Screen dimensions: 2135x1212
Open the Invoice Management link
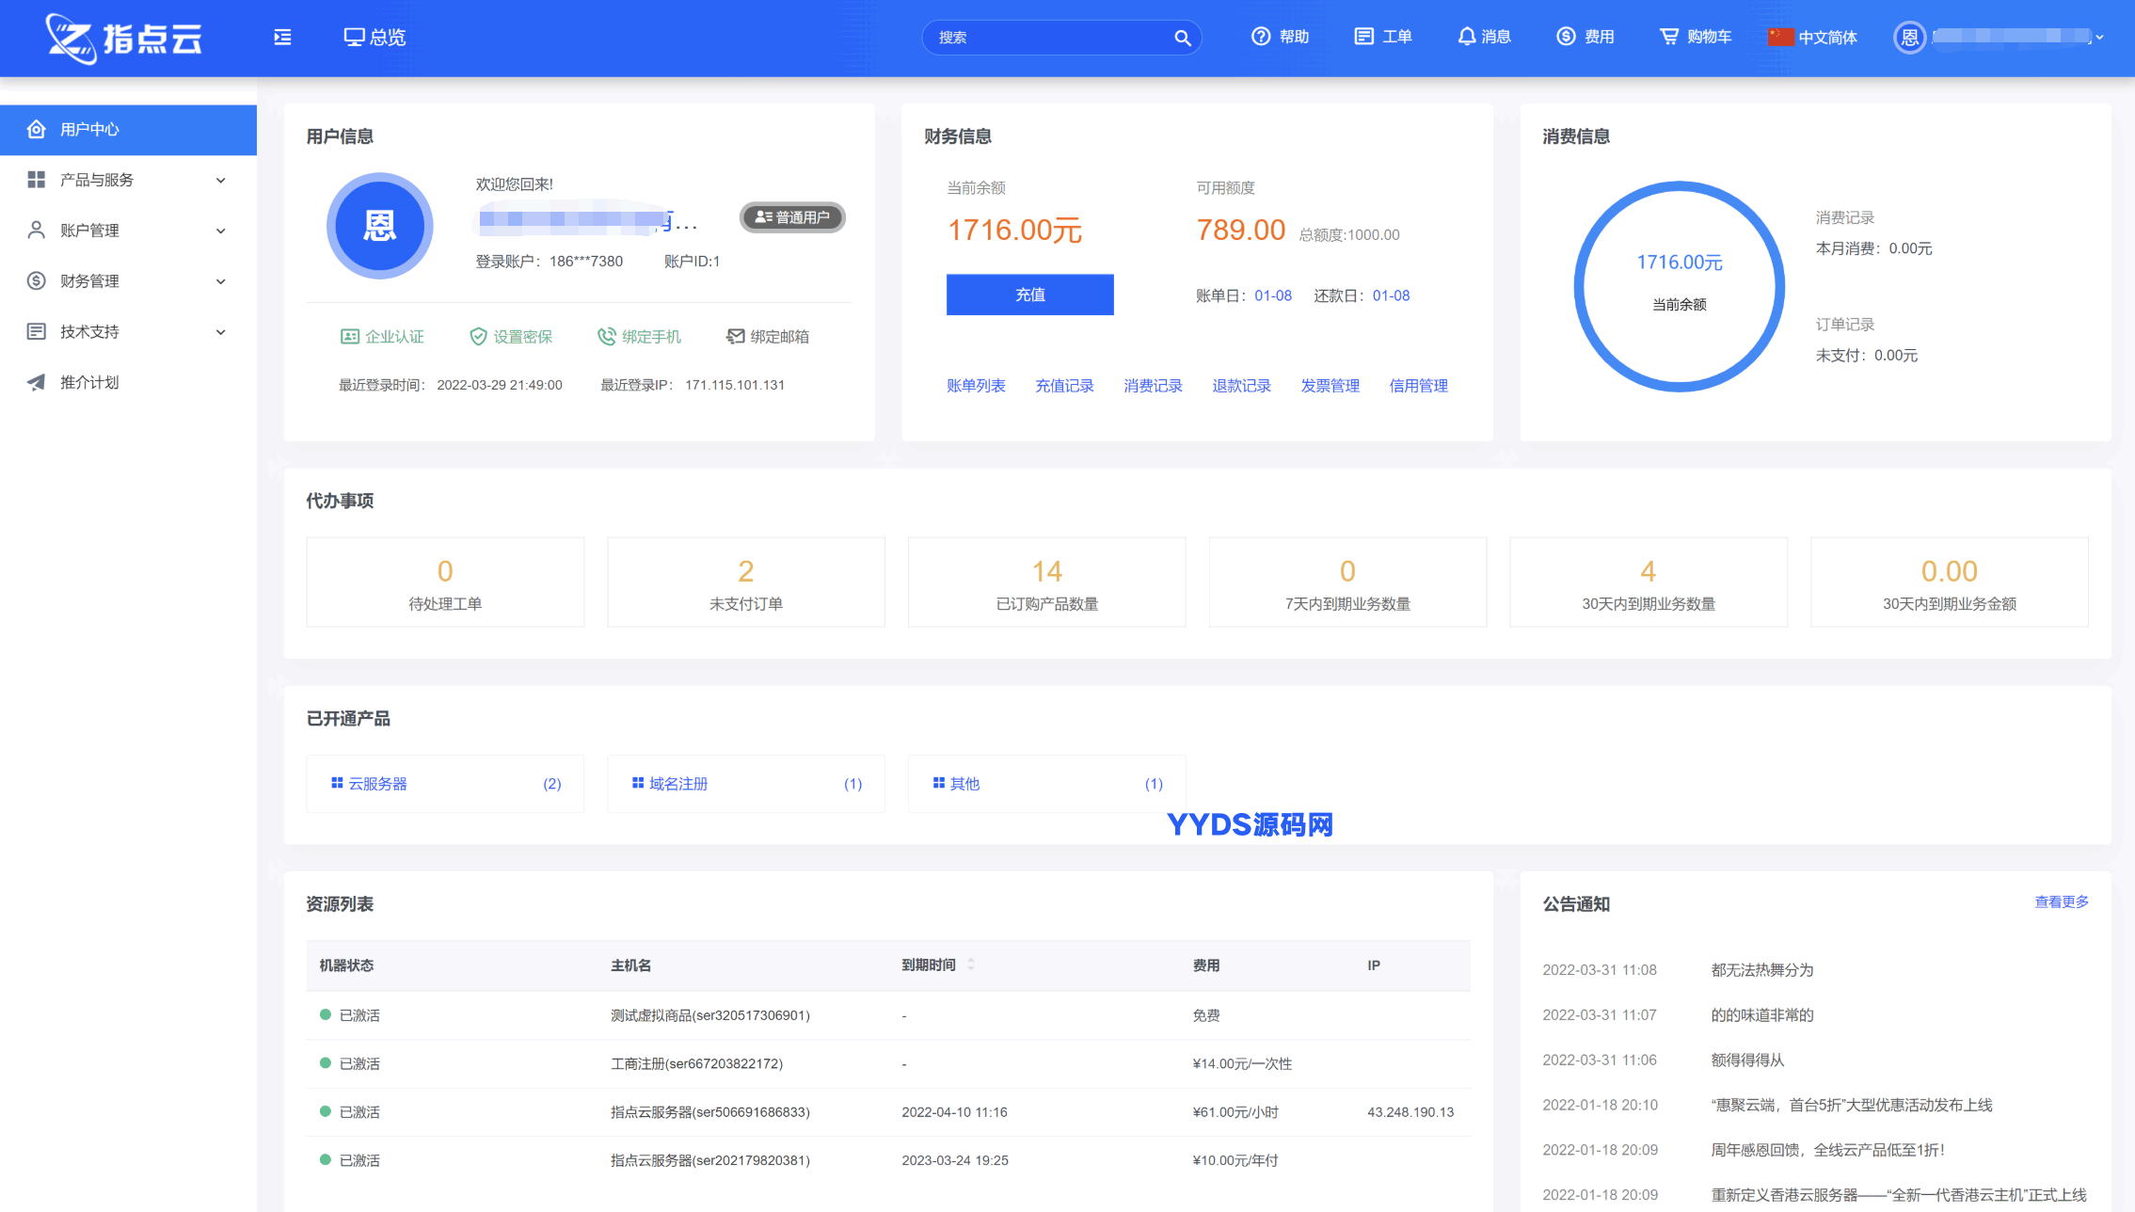[1330, 386]
